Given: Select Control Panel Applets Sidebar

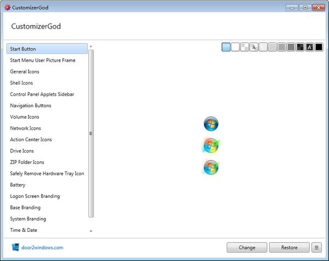Looking at the screenshot, I should coord(47,94).
